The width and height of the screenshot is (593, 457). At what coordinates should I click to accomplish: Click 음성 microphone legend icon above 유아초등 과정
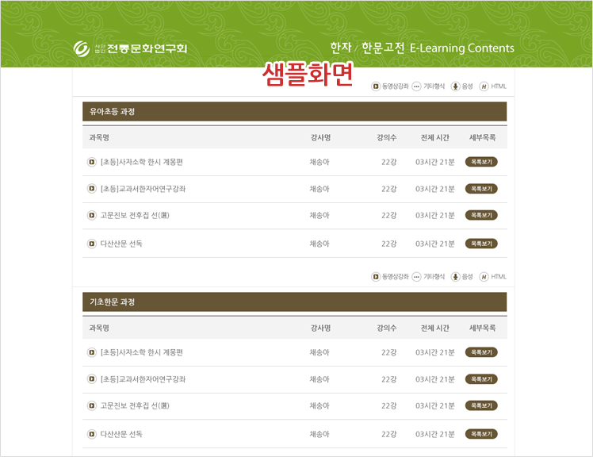[x=455, y=86]
